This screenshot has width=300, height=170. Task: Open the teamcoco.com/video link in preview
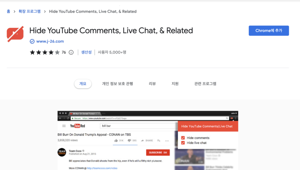click(x=102, y=168)
